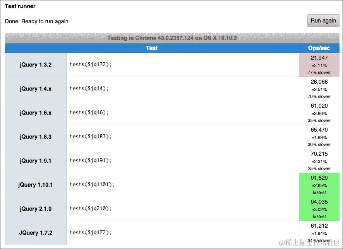Click the code tests($jq172);
The height and width of the screenshot is (249, 343).
[x=90, y=233]
